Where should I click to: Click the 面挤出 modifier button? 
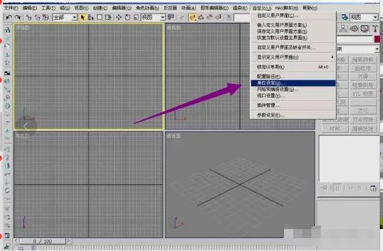363,68
